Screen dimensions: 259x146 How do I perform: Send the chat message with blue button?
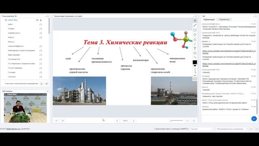coord(254,119)
